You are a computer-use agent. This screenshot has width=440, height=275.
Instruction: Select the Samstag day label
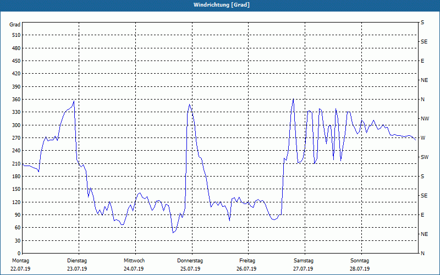point(304,261)
